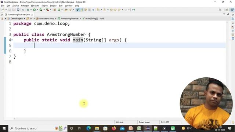Click the main(String[]) : void breadcrumb
The width and height of the screenshot is (235, 132).
(x=93, y=19)
